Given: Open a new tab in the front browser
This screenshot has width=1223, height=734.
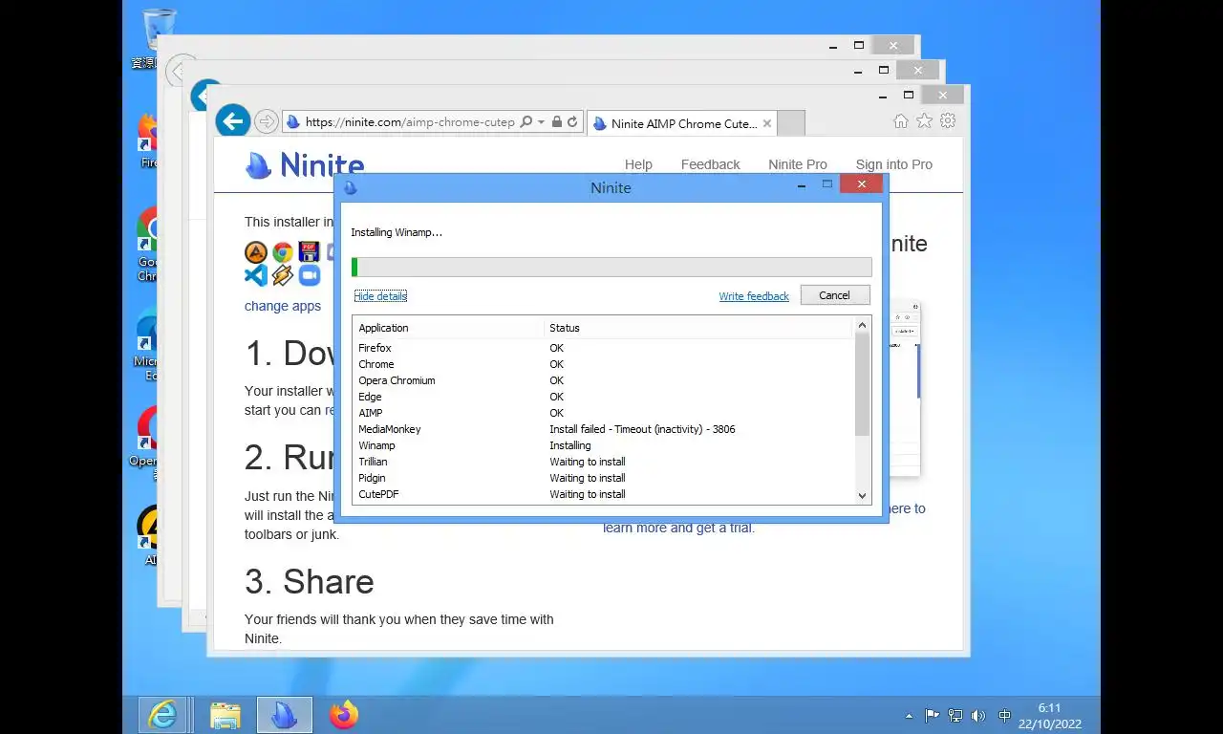Looking at the screenshot, I should [x=791, y=123].
